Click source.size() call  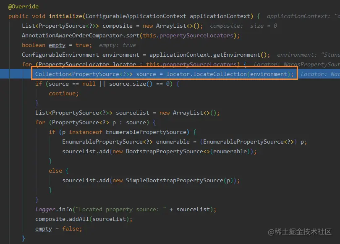[x=131, y=84]
